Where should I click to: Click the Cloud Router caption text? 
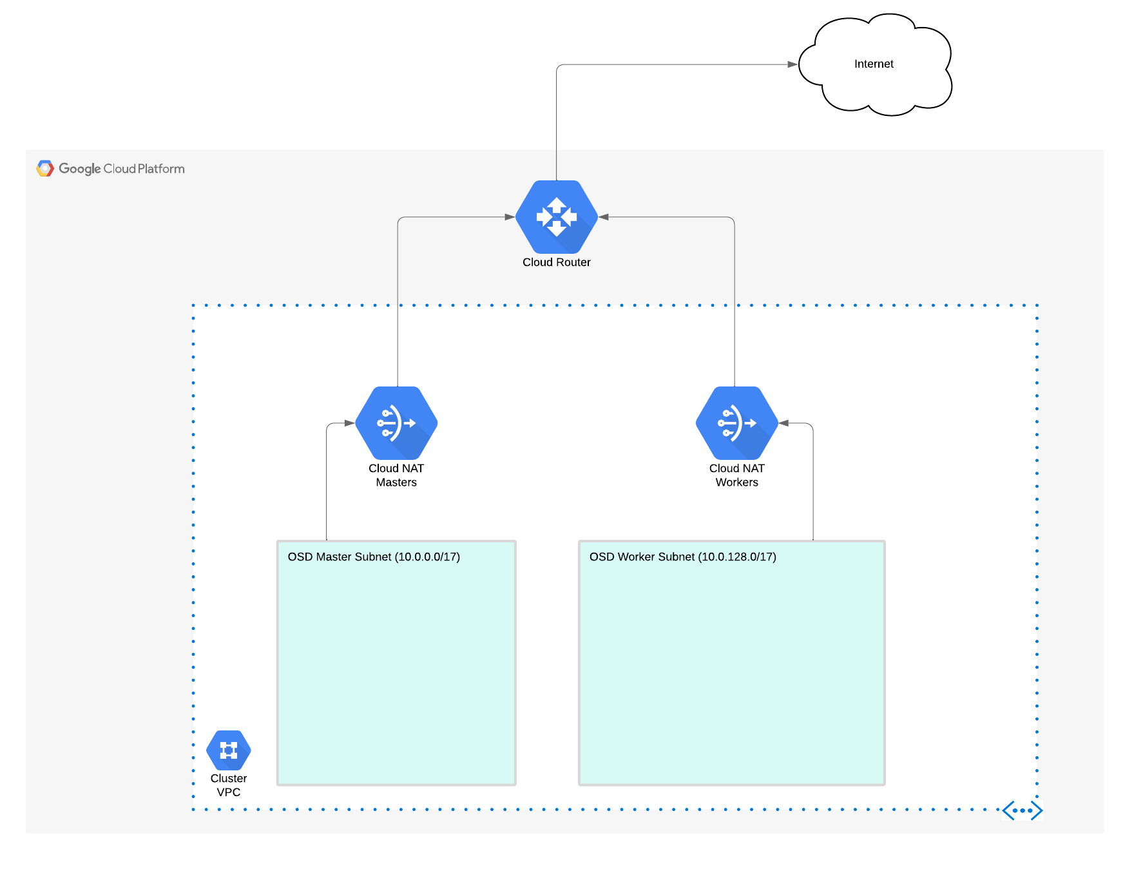(557, 262)
